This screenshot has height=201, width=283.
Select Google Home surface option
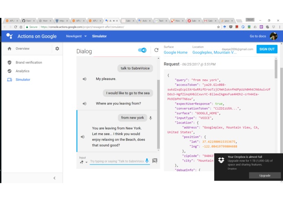(176, 52)
